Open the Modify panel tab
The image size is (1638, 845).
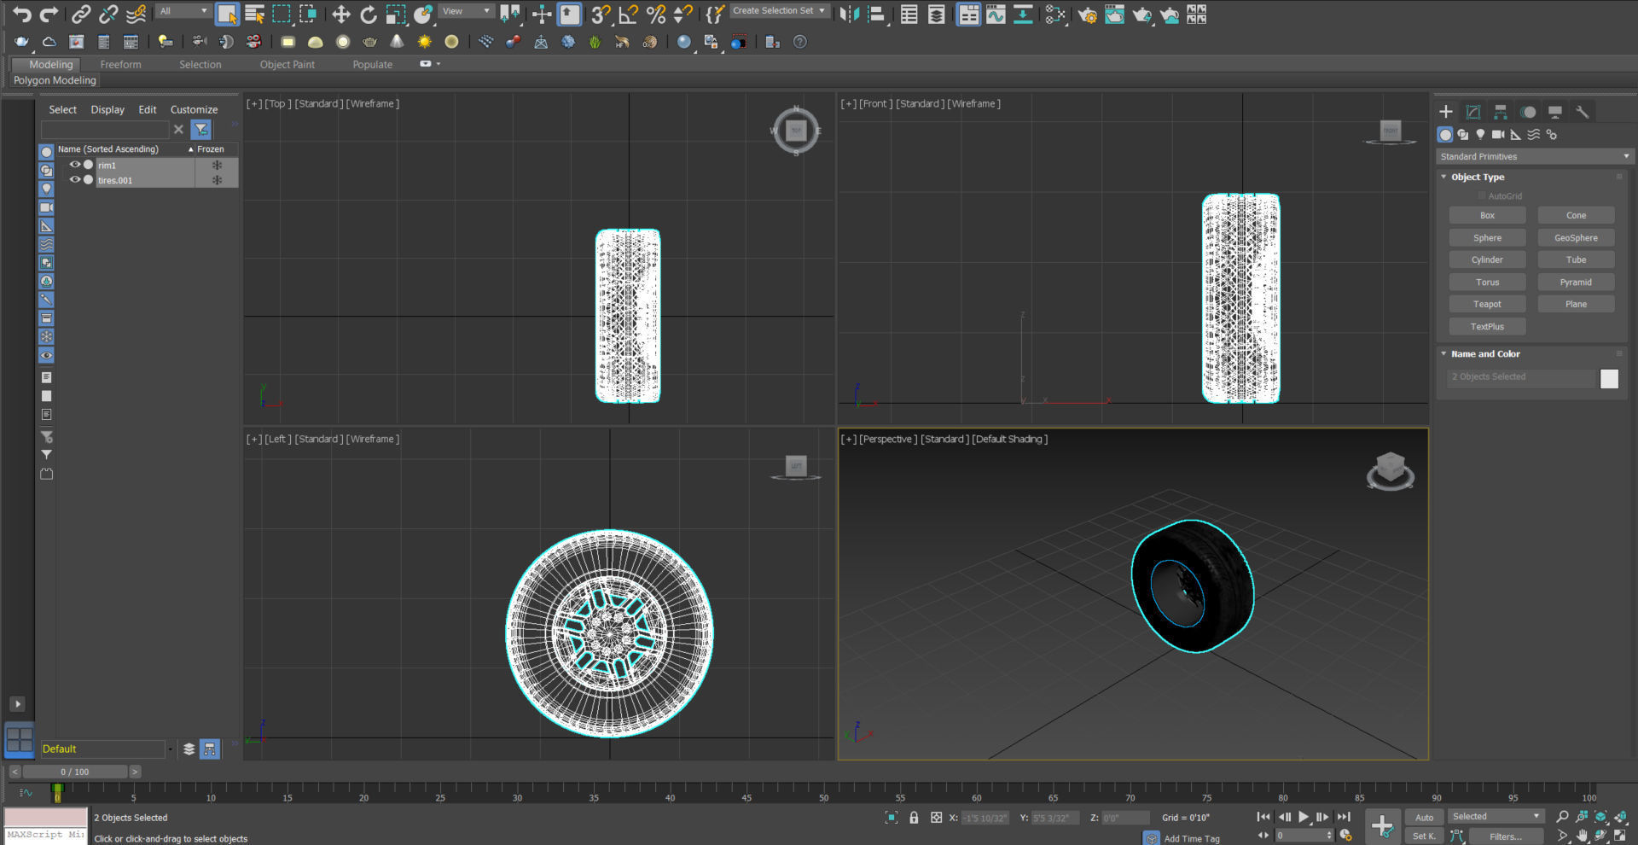pyautogui.click(x=1473, y=112)
